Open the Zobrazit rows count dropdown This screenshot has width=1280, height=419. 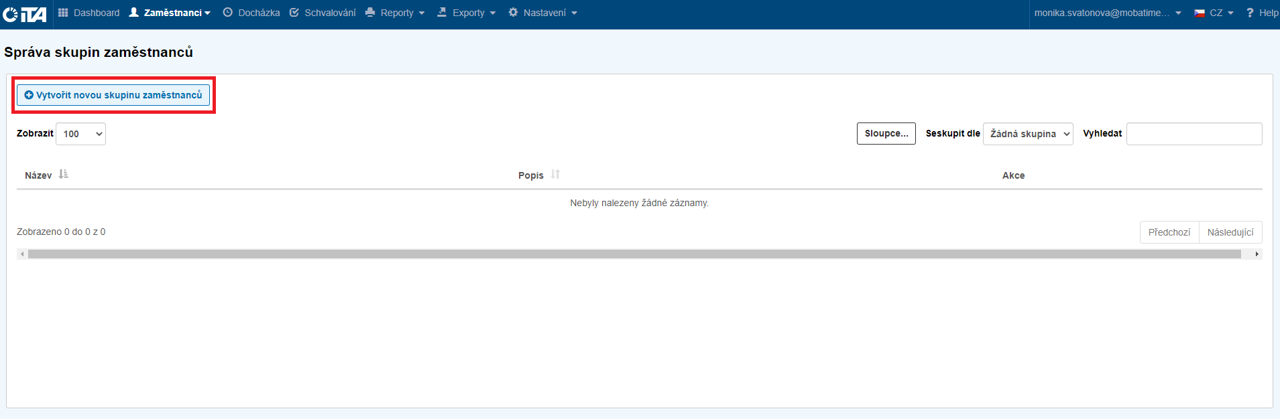click(x=80, y=134)
